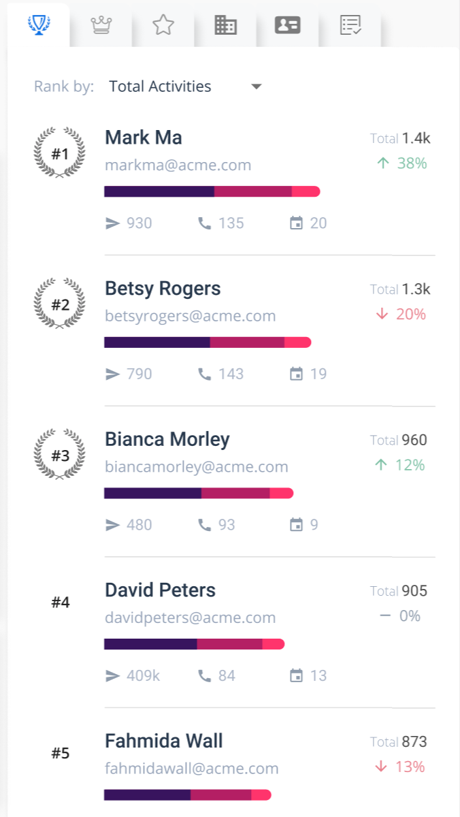
Task: Open the star favorites tab
Action: click(163, 25)
